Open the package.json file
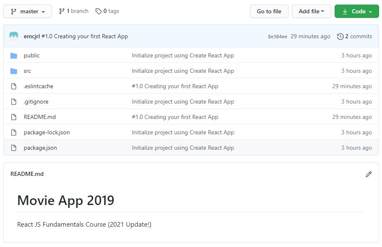The height and width of the screenshot is (247, 382). coord(40,148)
